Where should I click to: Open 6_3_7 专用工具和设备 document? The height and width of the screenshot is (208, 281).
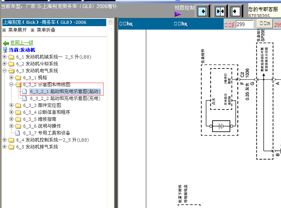[x=47, y=133]
